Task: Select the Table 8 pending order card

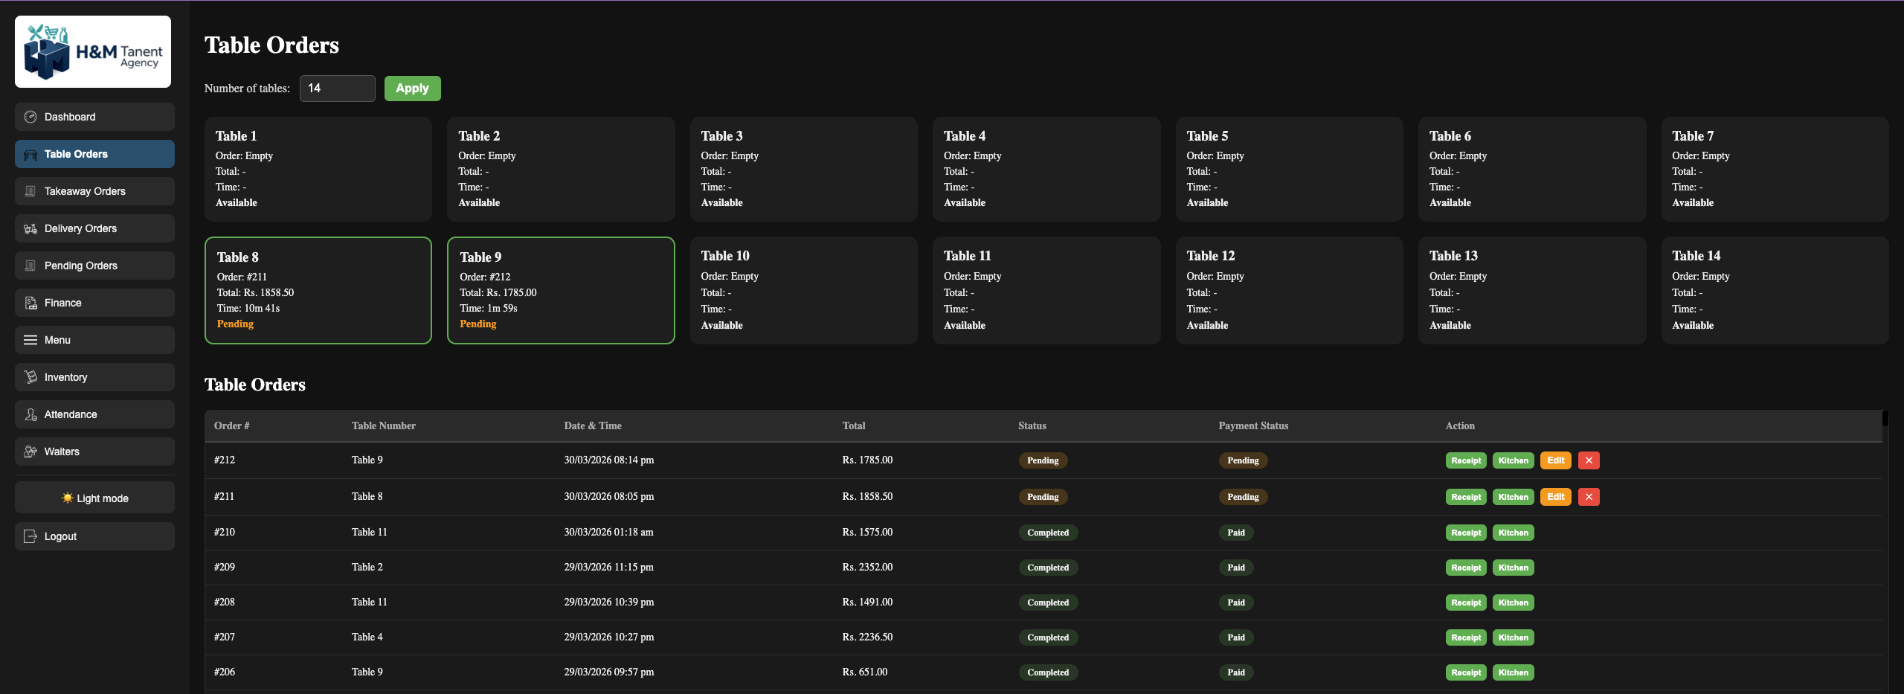Action: pos(318,290)
